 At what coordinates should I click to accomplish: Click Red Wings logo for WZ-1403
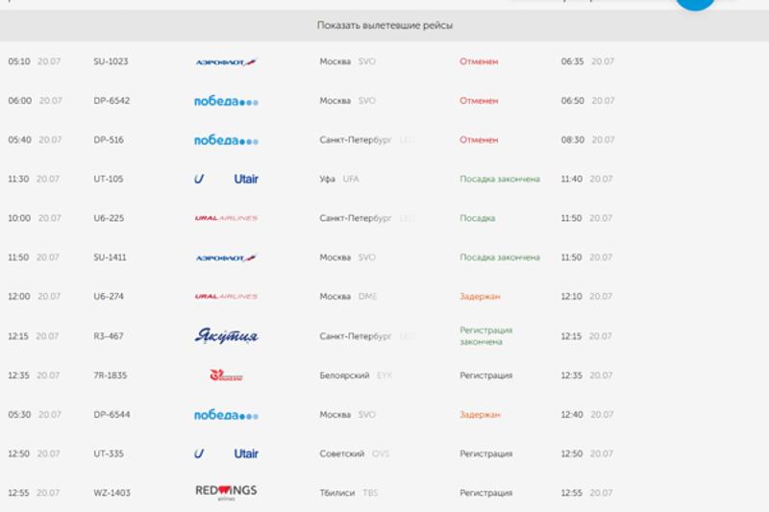(226, 493)
